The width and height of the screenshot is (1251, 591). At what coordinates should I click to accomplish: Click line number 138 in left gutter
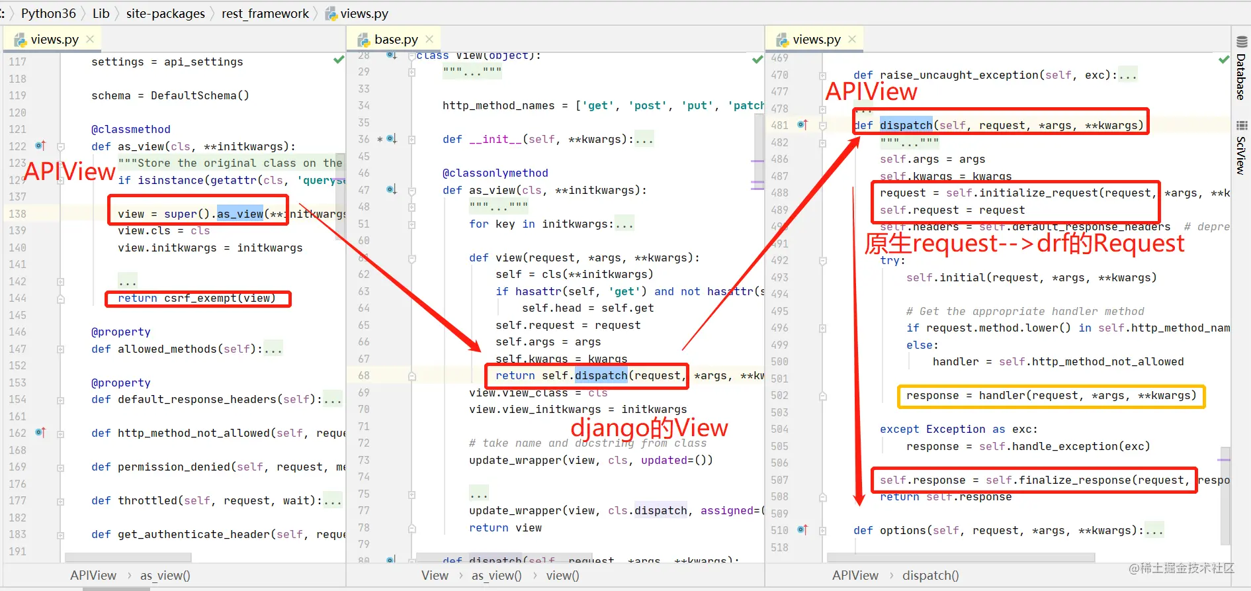pyautogui.click(x=18, y=213)
